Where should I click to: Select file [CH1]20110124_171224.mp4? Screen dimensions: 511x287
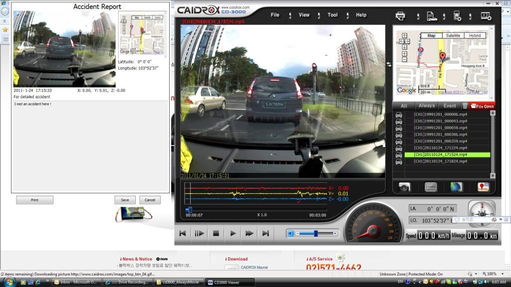(x=440, y=147)
